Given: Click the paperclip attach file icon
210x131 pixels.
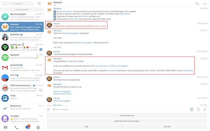Looking at the screenshot, I should (48, 109).
